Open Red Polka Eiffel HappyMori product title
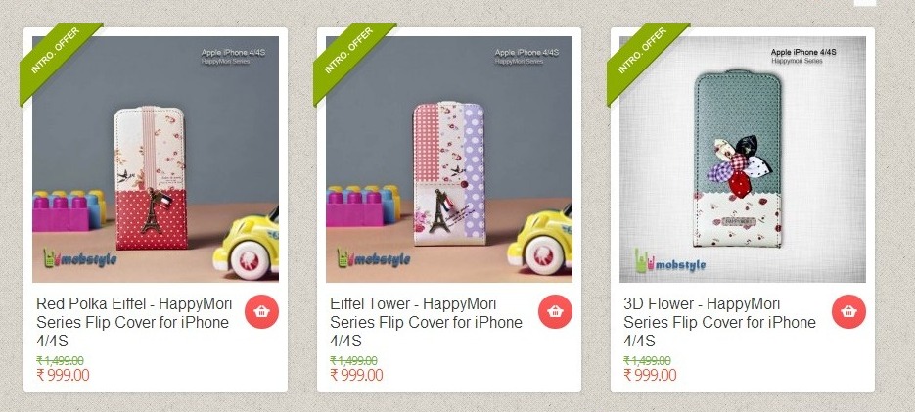This screenshot has height=412, width=915. (x=134, y=322)
